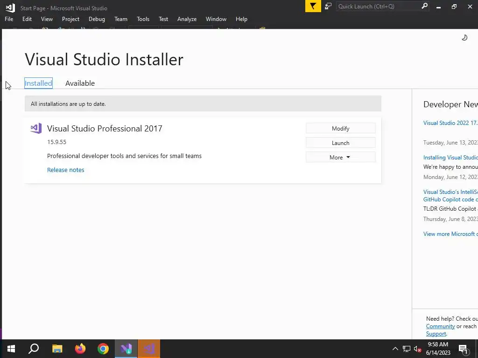Launch Firefox from the taskbar
478x358 pixels.
coord(80,349)
